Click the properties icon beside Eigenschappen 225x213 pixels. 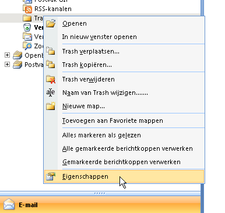click(51, 176)
